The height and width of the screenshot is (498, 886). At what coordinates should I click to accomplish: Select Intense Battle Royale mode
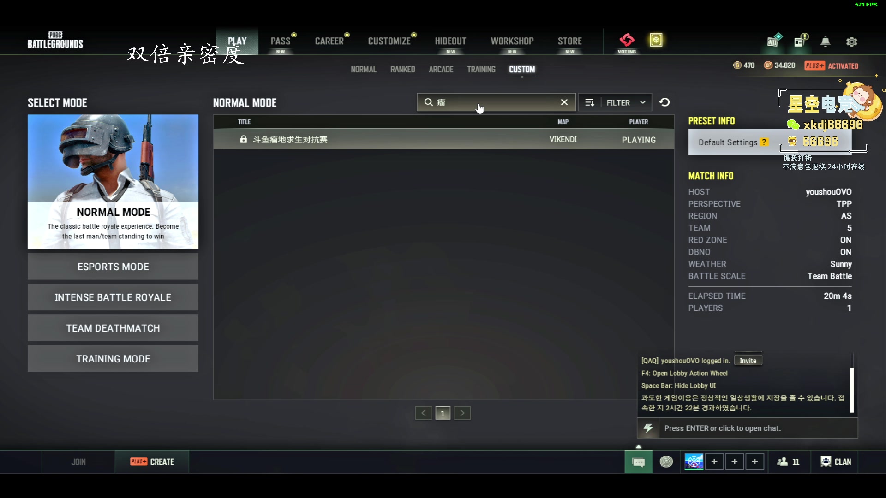pyautogui.click(x=113, y=297)
